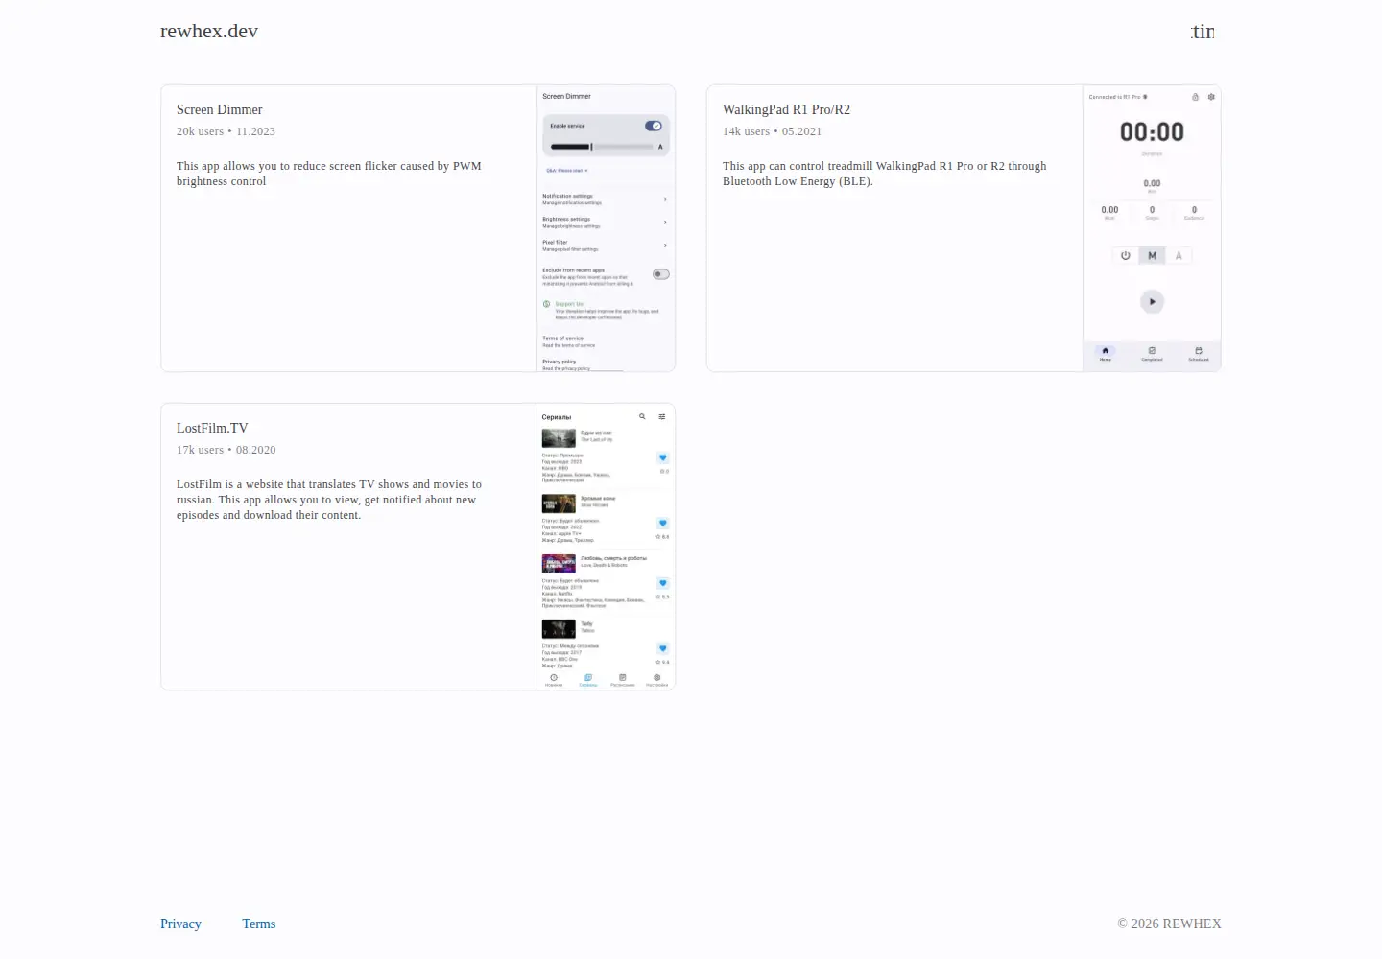Click the Support Us dollar icon
The width and height of the screenshot is (1382, 959).
coord(547,304)
